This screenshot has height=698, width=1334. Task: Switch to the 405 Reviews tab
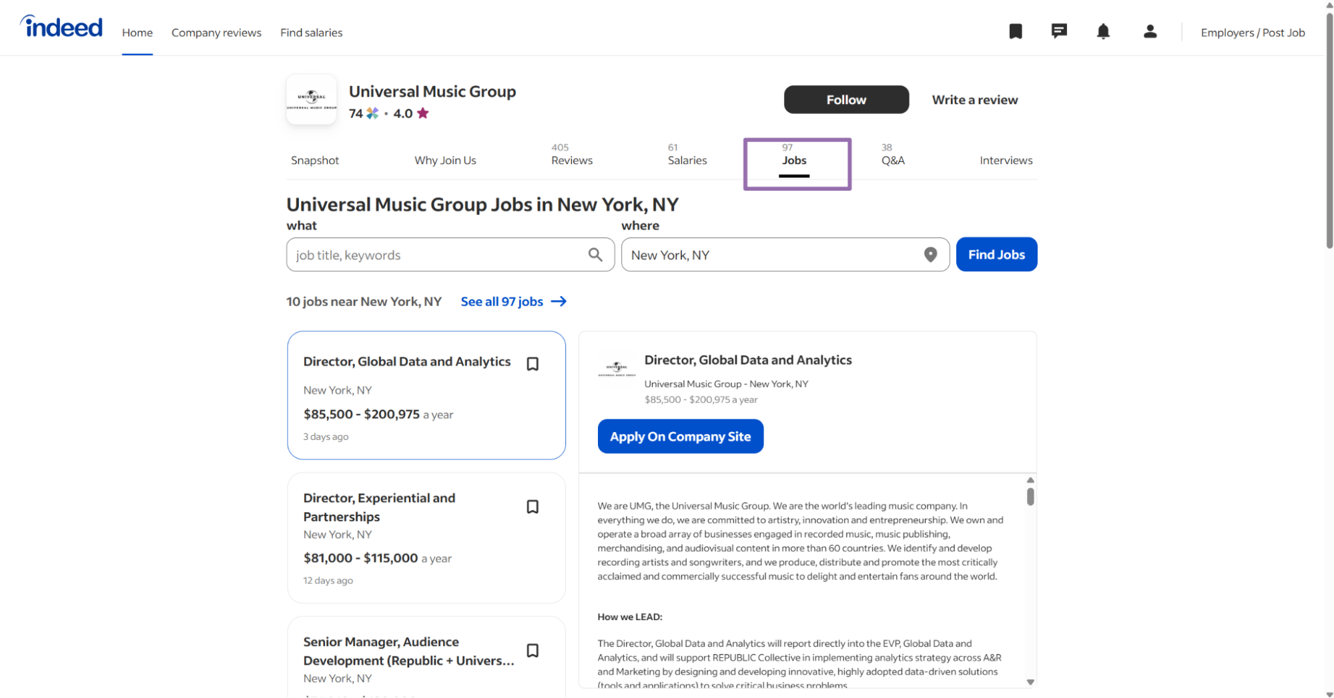[x=572, y=155]
